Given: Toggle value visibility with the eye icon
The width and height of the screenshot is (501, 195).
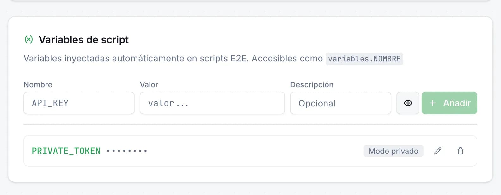Looking at the screenshot, I should click(x=407, y=103).
